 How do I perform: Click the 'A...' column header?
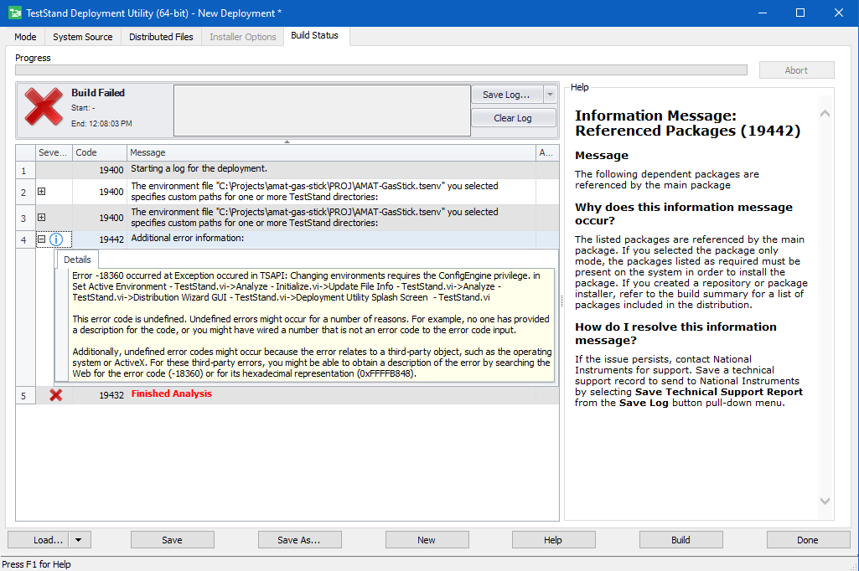(547, 152)
